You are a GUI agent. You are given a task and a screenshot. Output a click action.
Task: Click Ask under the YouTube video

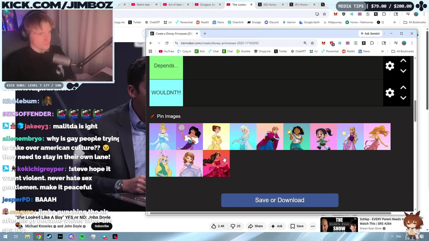[277, 226]
